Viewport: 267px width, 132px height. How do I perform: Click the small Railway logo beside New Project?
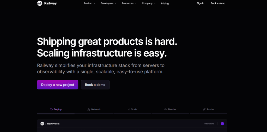[x=42, y=124]
